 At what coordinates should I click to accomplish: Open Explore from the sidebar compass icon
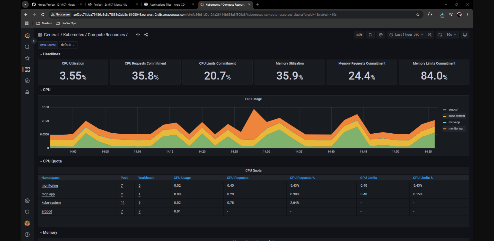[27, 81]
